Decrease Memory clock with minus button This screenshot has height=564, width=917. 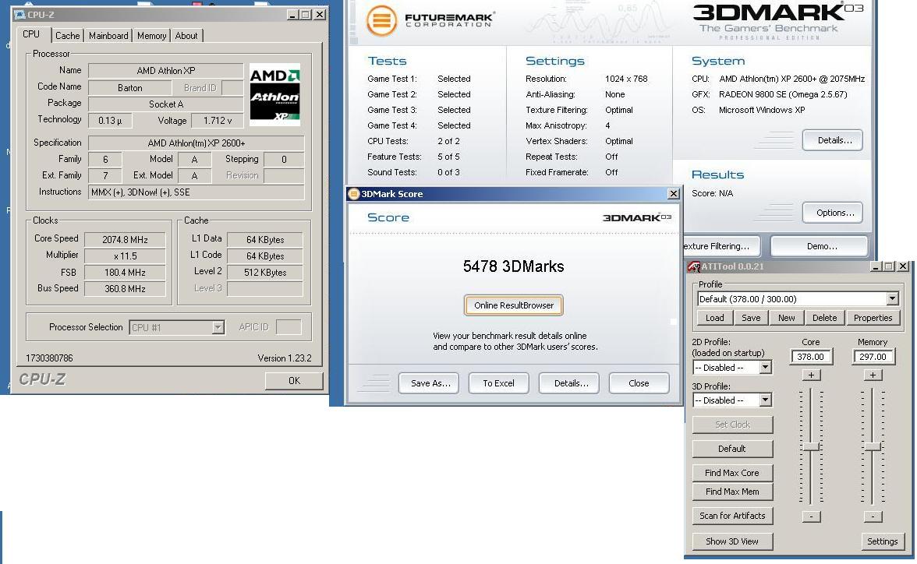[873, 516]
